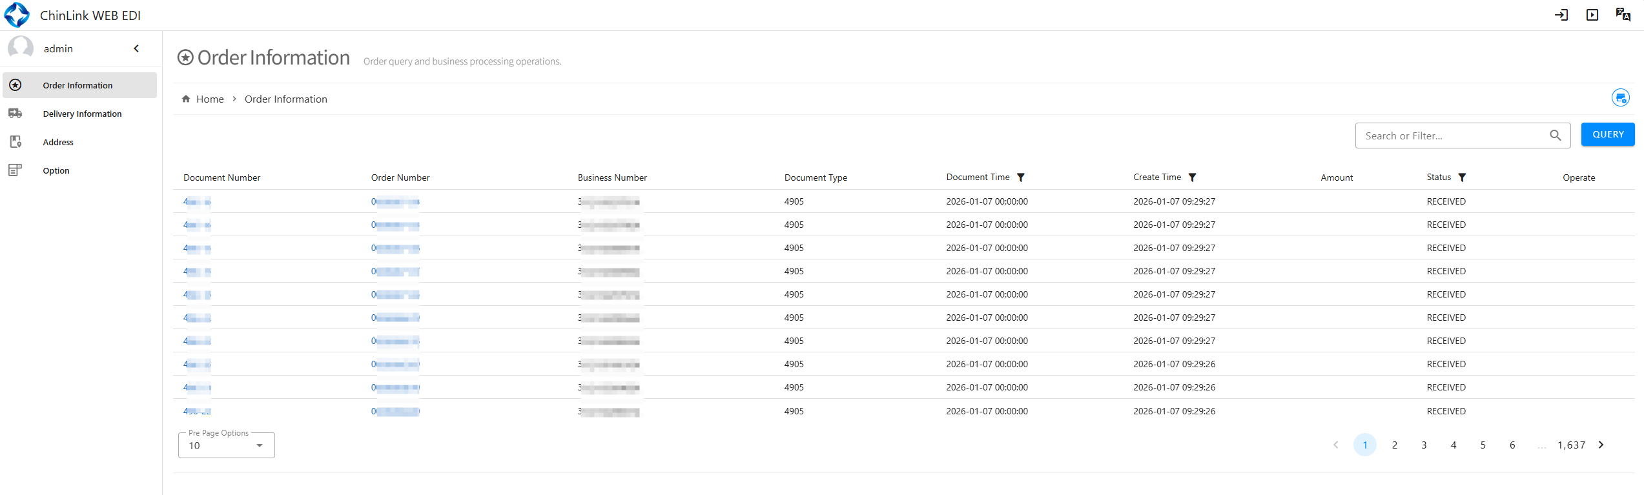This screenshot has width=1644, height=495.
Task: Collapse the sidebar with admin chevron
Action: (136, 48)
